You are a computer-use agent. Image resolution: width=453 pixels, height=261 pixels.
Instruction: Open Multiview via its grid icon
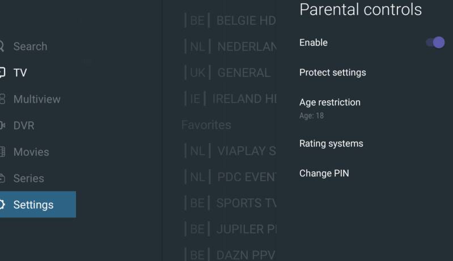click(2, 99)
